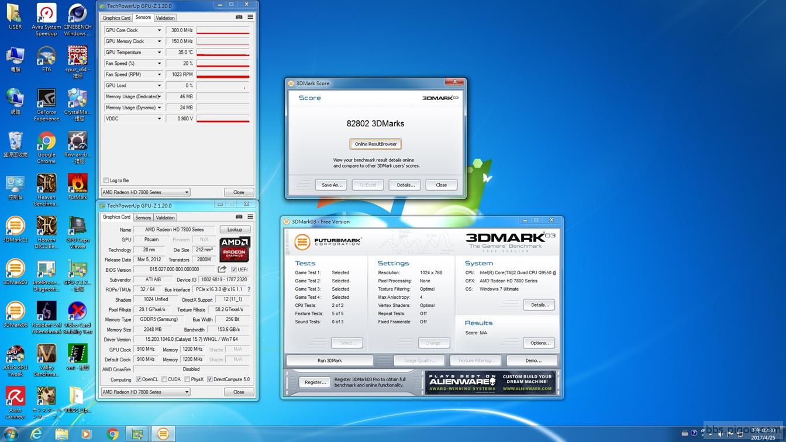Open Video Card Stability Test icon
The width and height of the screenshot is (786, 442).
(x=77, y=318)
